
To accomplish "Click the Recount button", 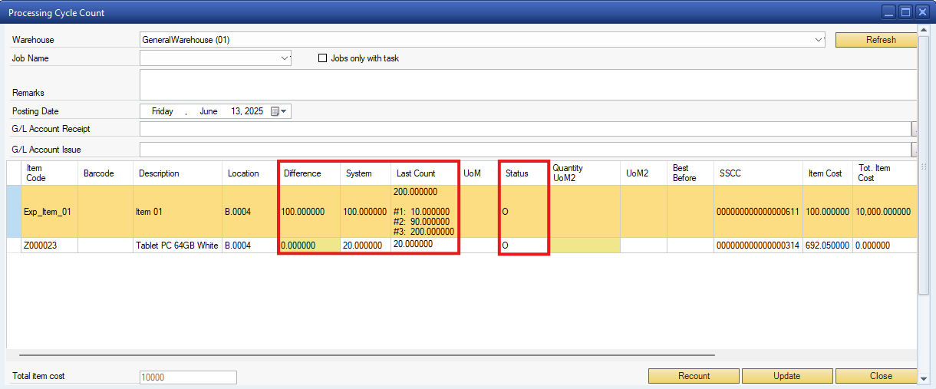I will [694, 376].
